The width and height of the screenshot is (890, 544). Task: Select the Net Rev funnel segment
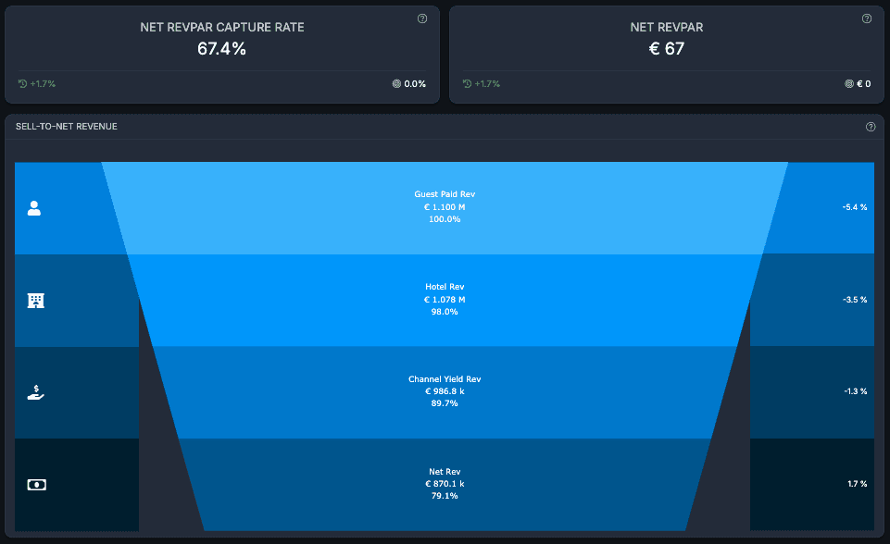[445, 485]
